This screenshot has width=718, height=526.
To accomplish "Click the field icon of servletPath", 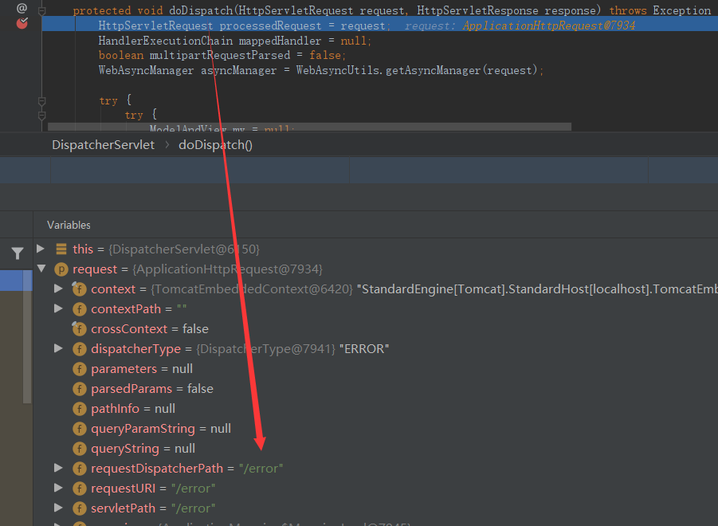I will pos(79,508).
